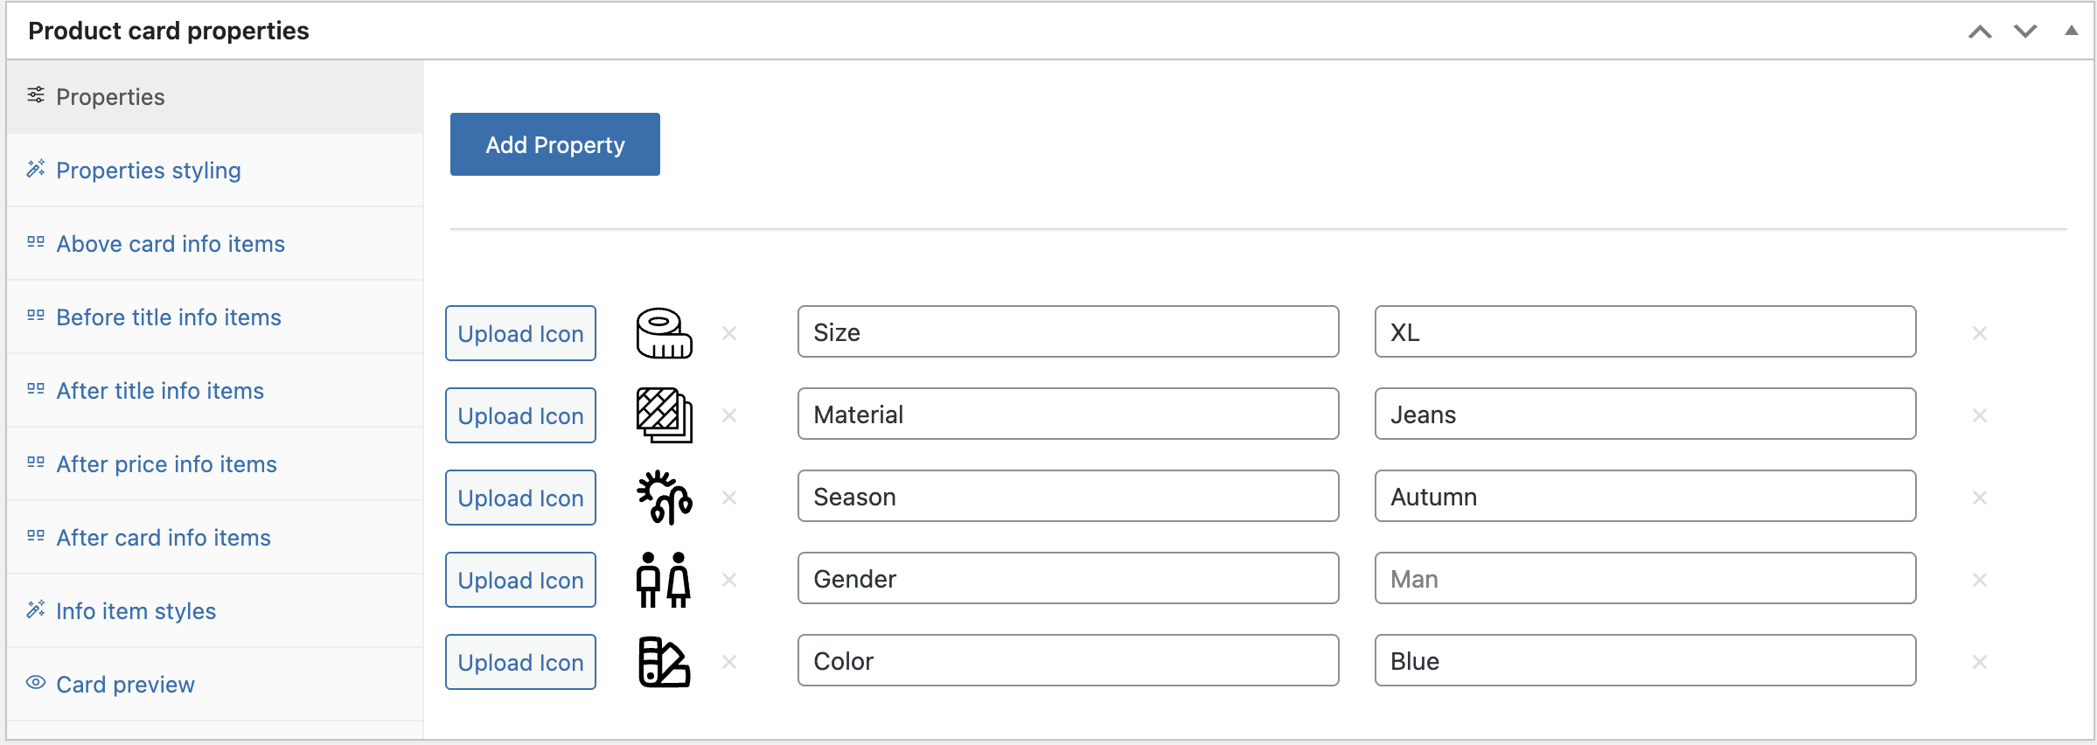Remove the icon from the Color property

(729, 662)
